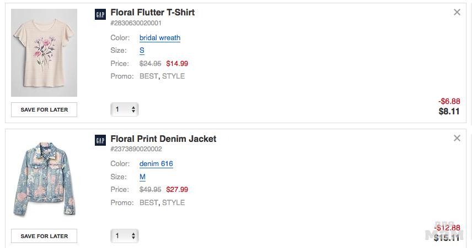The height and width of the screenshot is (248, 472).
Task: Click GAP logo beside Floral Print Denim Jacket
Action: [x=100, y=141]
